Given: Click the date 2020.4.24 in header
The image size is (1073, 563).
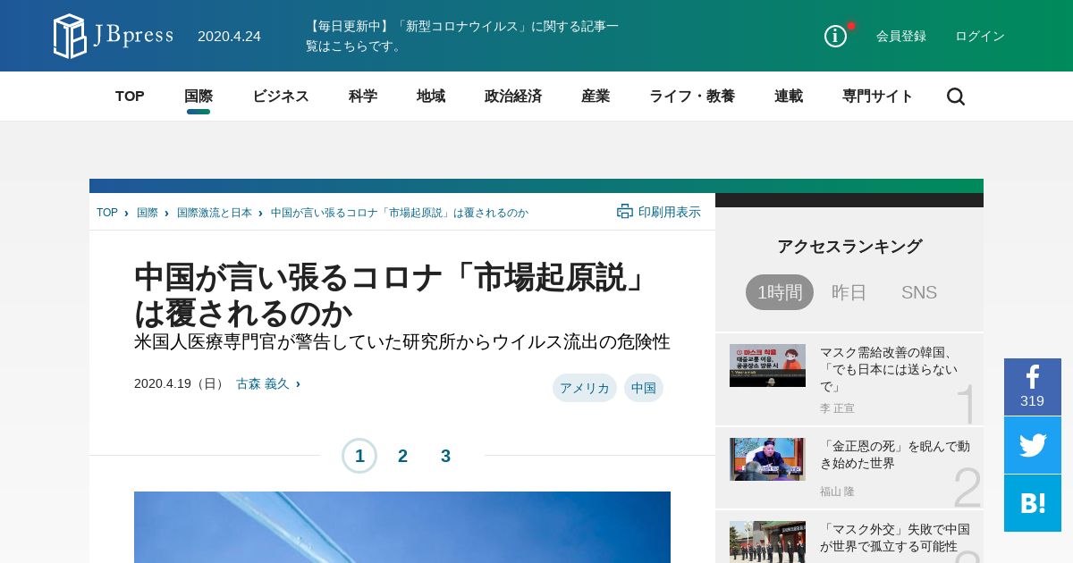Looking at the screenshot, I should tap(229, 36).
